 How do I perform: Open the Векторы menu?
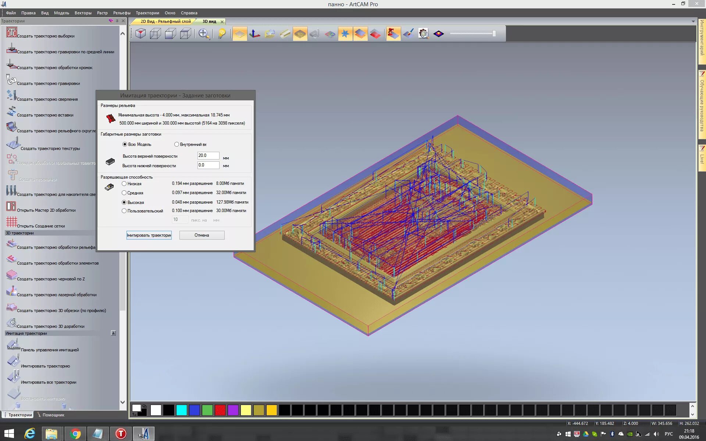pyautogui.click(x=83, y=12)
